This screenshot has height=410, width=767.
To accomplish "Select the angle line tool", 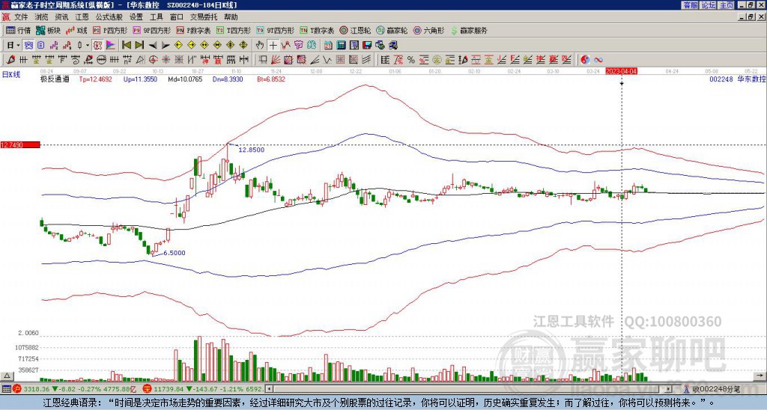I will (315, 60).
